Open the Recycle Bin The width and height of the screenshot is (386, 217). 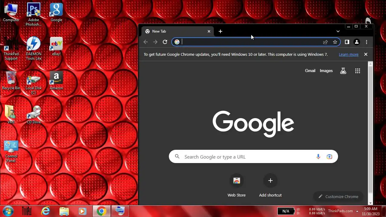click(x=11, y=81)
